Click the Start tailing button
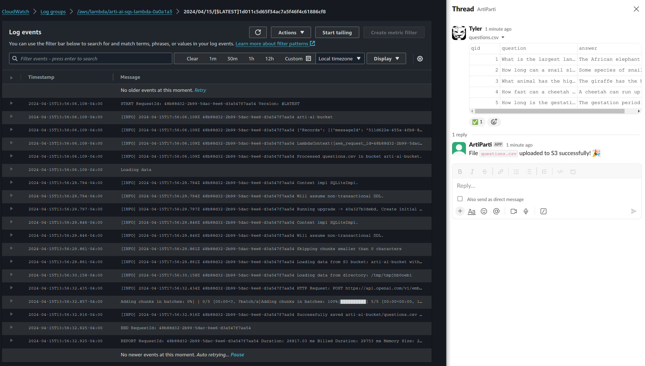 [337, 32]
